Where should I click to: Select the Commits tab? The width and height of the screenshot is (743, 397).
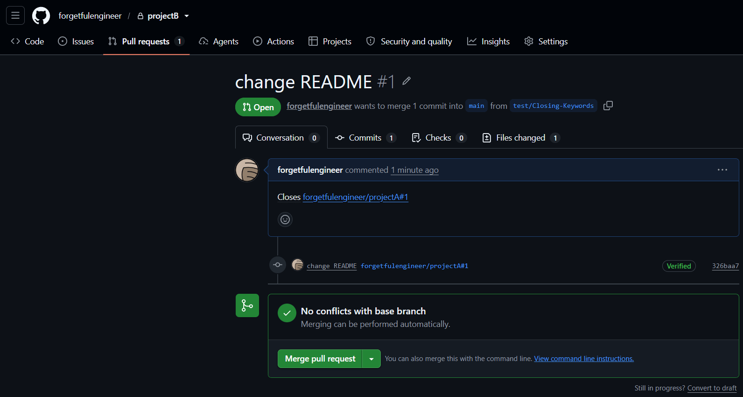pyautogui.click(x=366, y=138)
